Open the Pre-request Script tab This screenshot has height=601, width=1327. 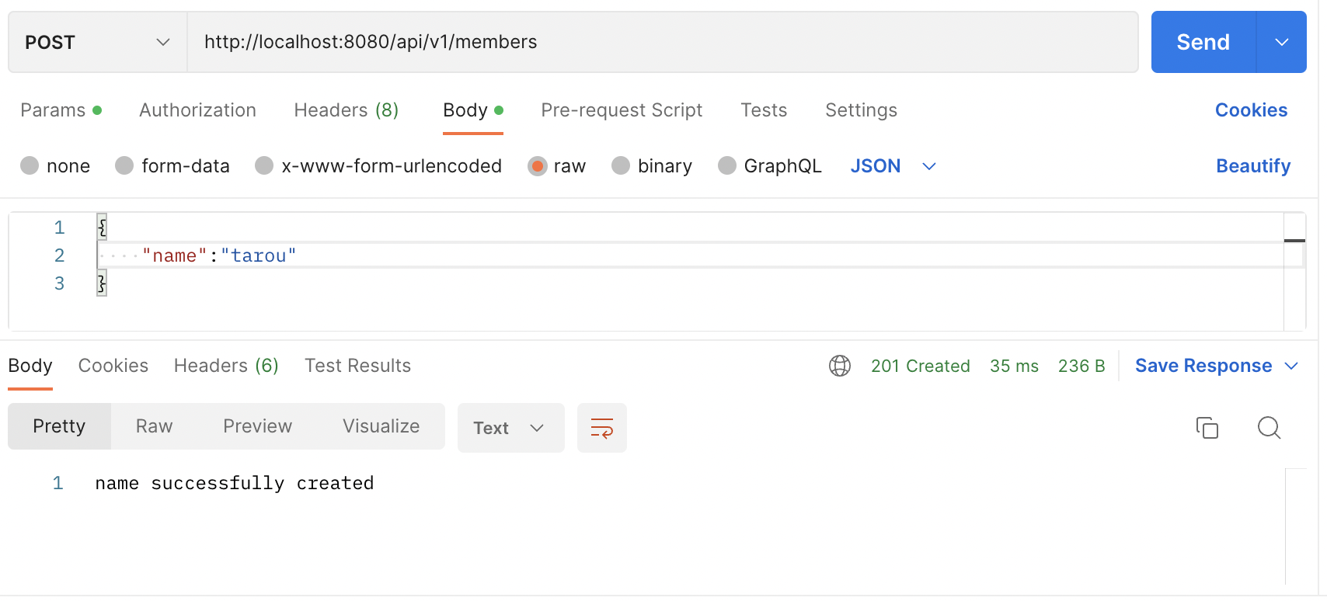click(x=622, y=110)
